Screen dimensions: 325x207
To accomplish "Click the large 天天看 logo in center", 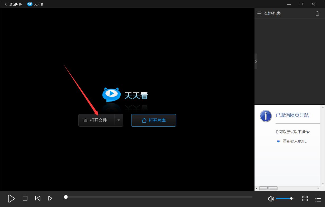I will [x=125, y=95].
